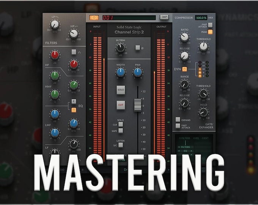Click the compressor Ratio knob
258x205 pixels.
pyautogui.click(x=184, y=37)
